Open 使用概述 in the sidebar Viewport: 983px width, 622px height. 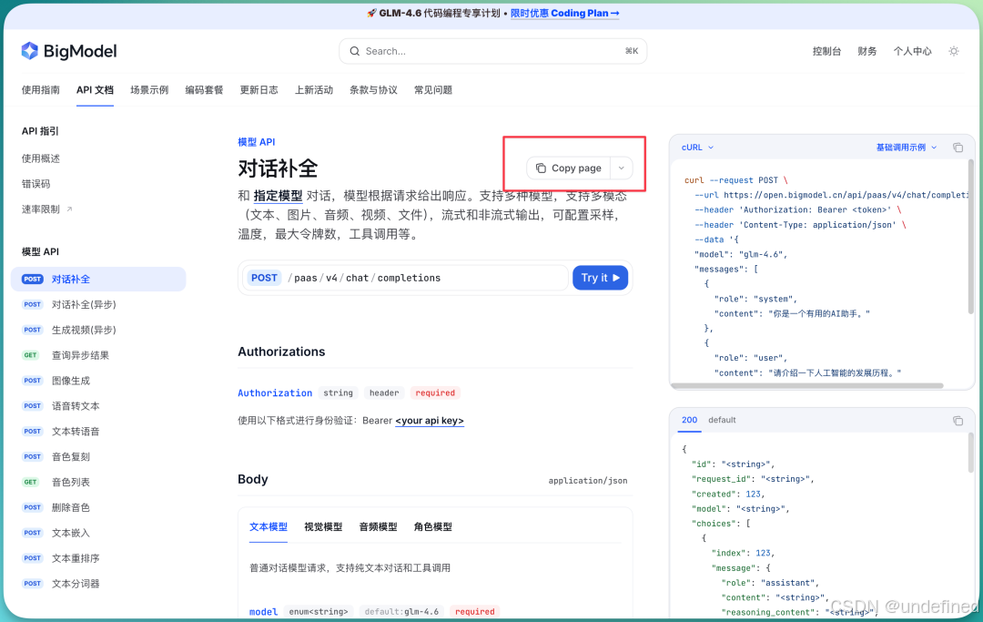click(x=41, y=158)
